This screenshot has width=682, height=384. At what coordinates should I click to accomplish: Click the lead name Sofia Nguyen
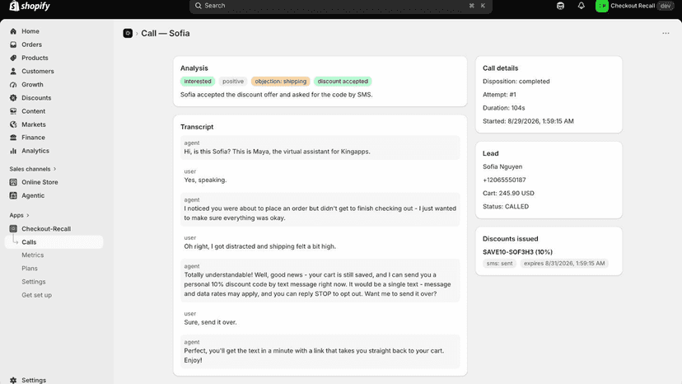click(502, 166)
